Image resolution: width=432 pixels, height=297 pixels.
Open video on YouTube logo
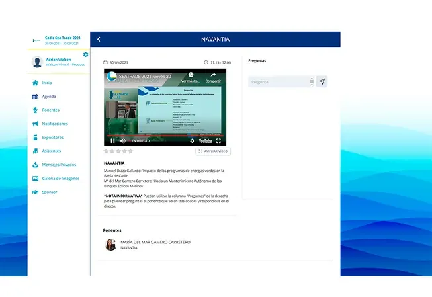coord(205,141)
